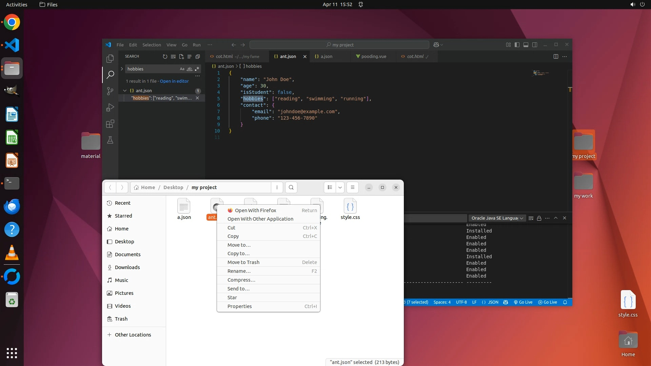Image resolution: width=651 pixels, height=366 pixels.
Task: Split the editor to the right
Action: click(x=556, y=57)
